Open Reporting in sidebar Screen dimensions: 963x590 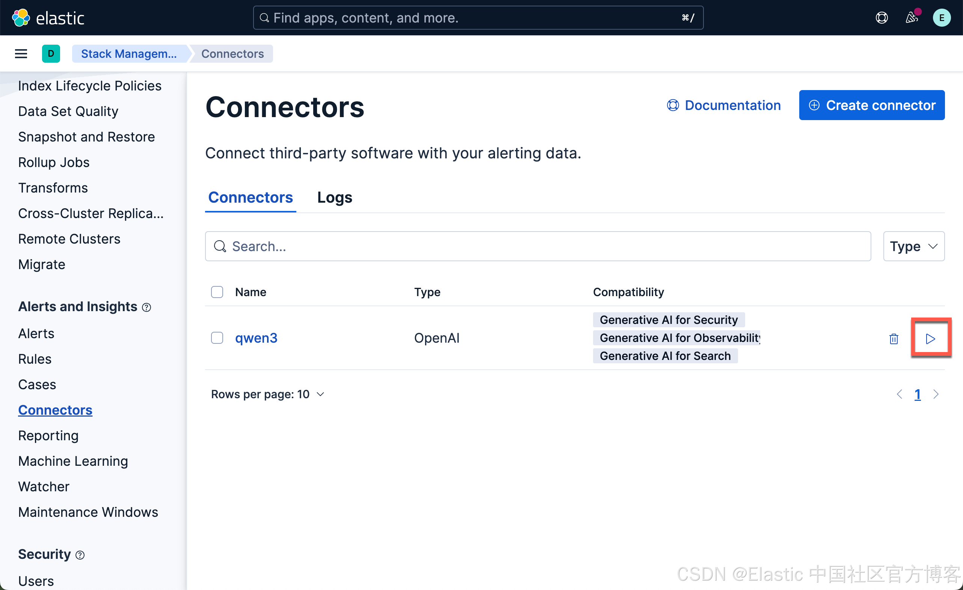coord(48,436)
